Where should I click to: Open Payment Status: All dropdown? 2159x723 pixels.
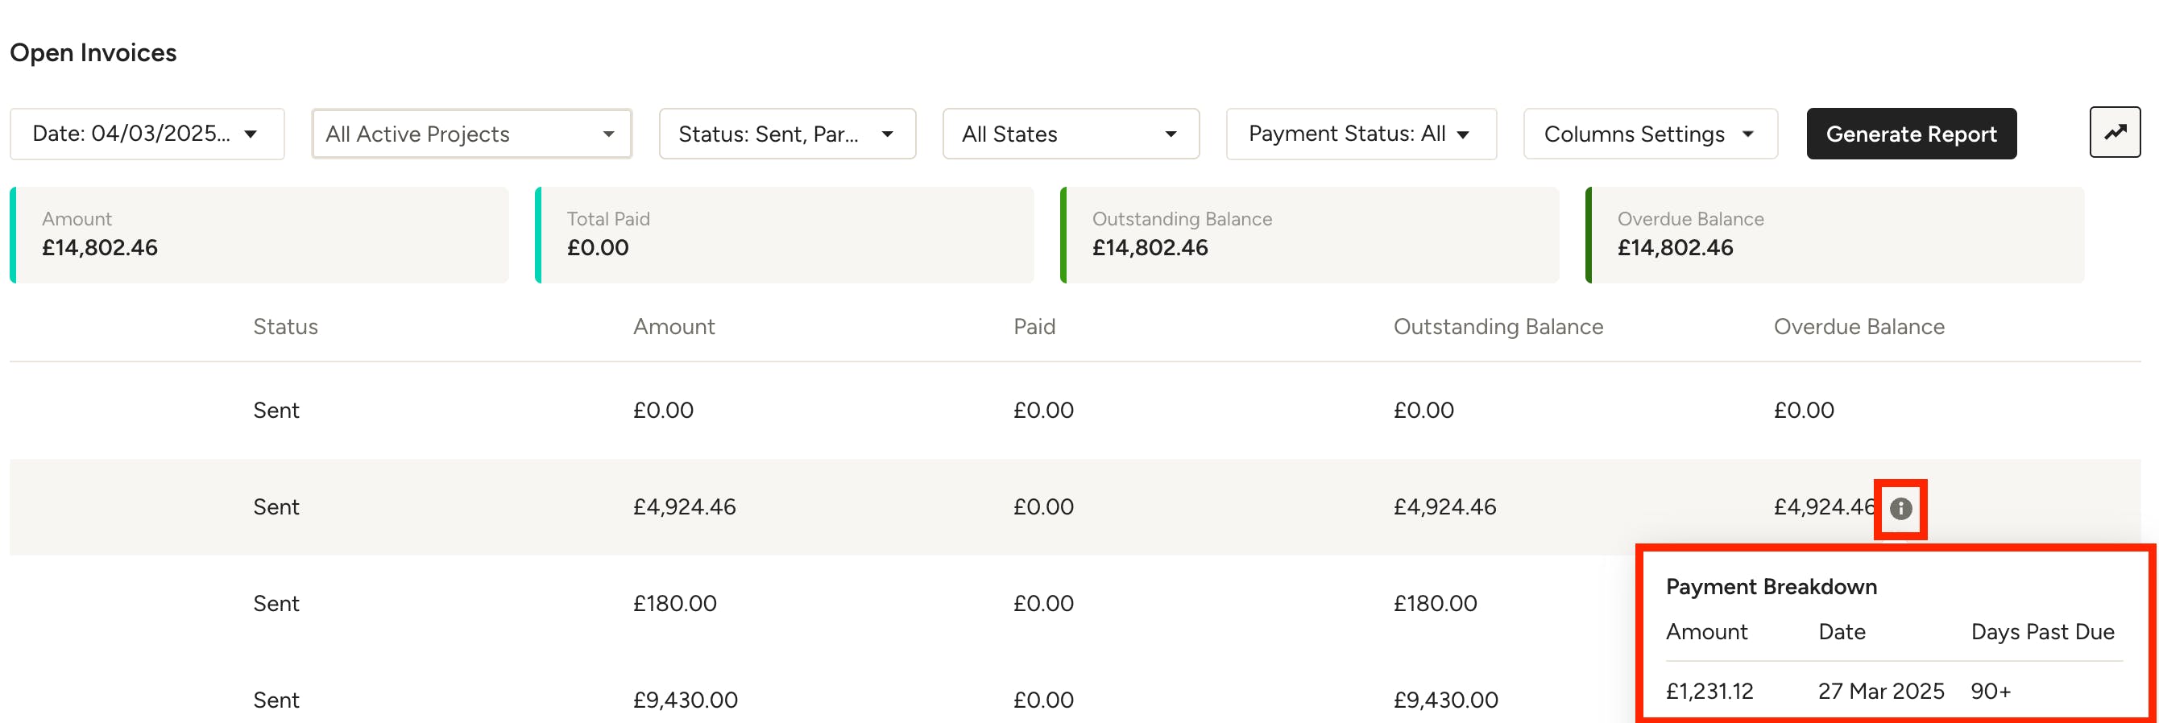[x=1361, y=133]
